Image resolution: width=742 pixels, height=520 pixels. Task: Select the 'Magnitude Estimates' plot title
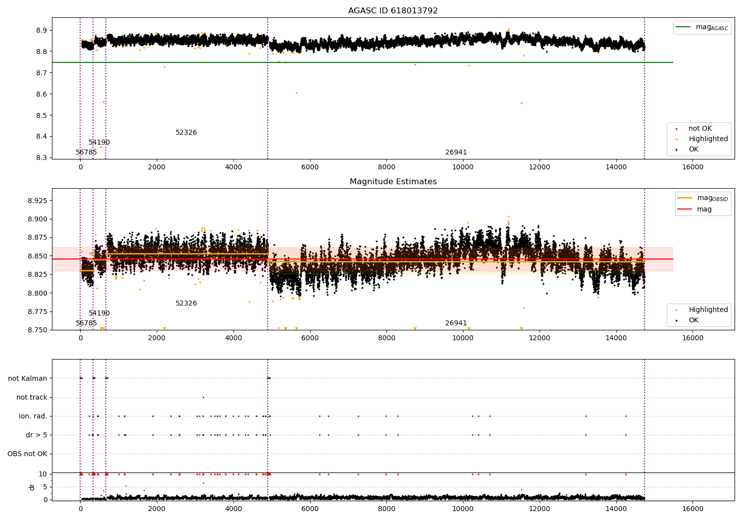pyautogui.click(x=393, y=182)
